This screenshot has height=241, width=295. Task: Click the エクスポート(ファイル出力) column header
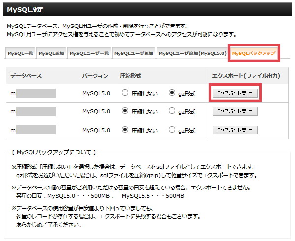click(x=246, y=76)
